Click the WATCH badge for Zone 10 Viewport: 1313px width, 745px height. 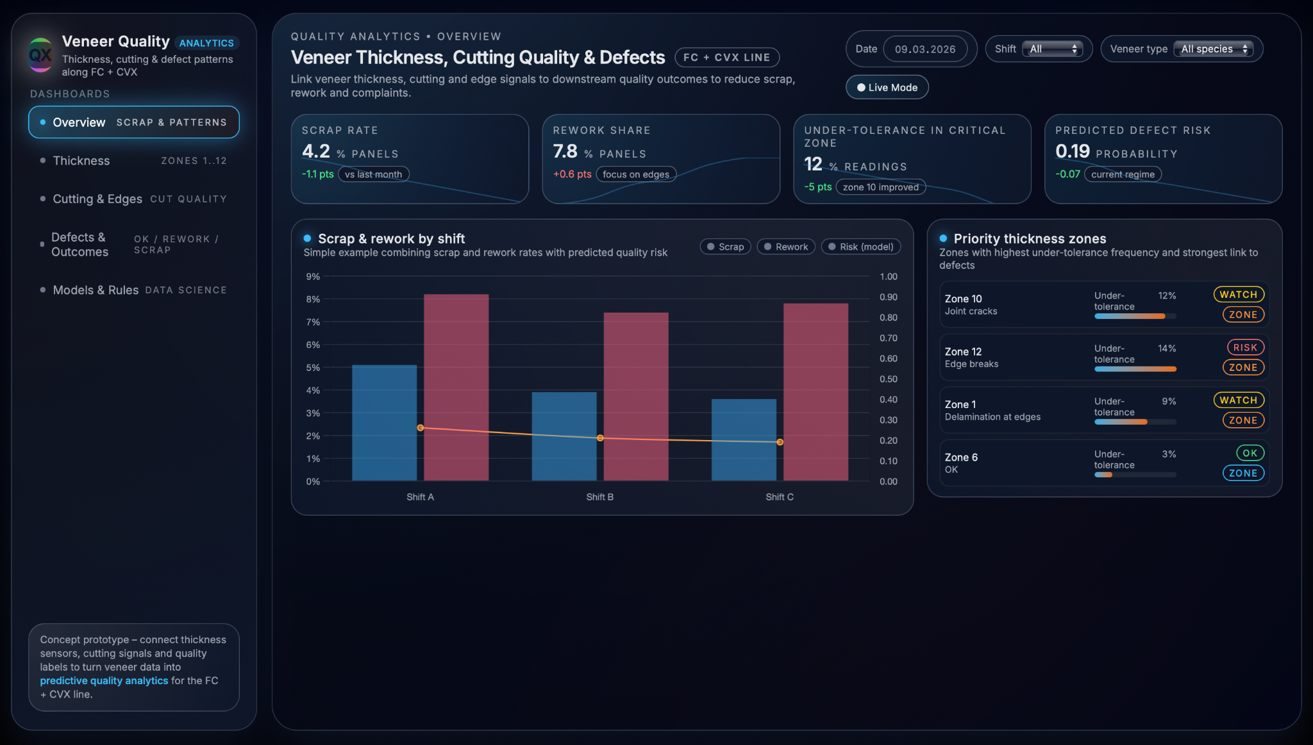tap(1238, 295)
